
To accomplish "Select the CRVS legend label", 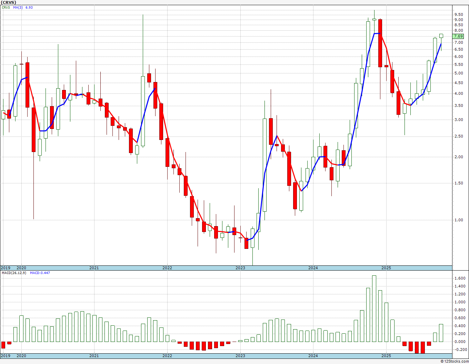I will [x=6, y=7].
